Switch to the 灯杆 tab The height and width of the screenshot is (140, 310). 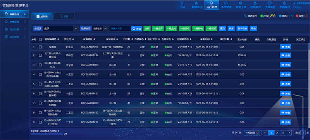coord(64,16)
